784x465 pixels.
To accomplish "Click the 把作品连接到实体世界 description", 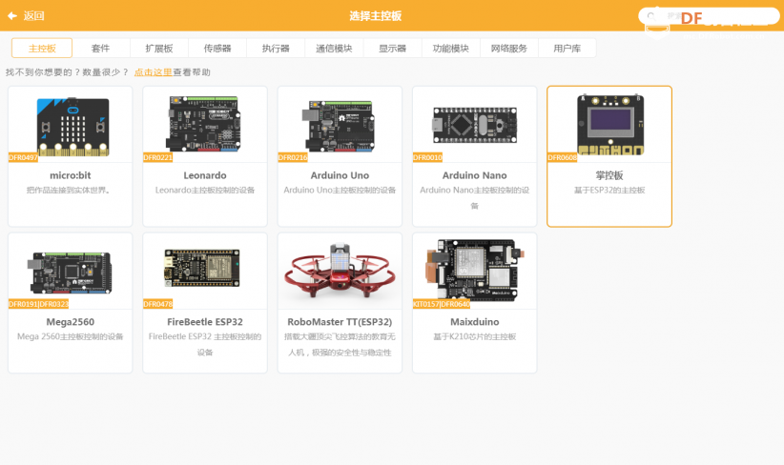I will [x=69, y=191].
